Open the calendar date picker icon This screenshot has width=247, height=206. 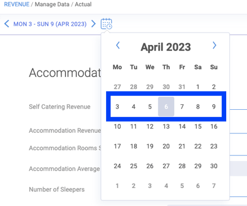point(107,24)
